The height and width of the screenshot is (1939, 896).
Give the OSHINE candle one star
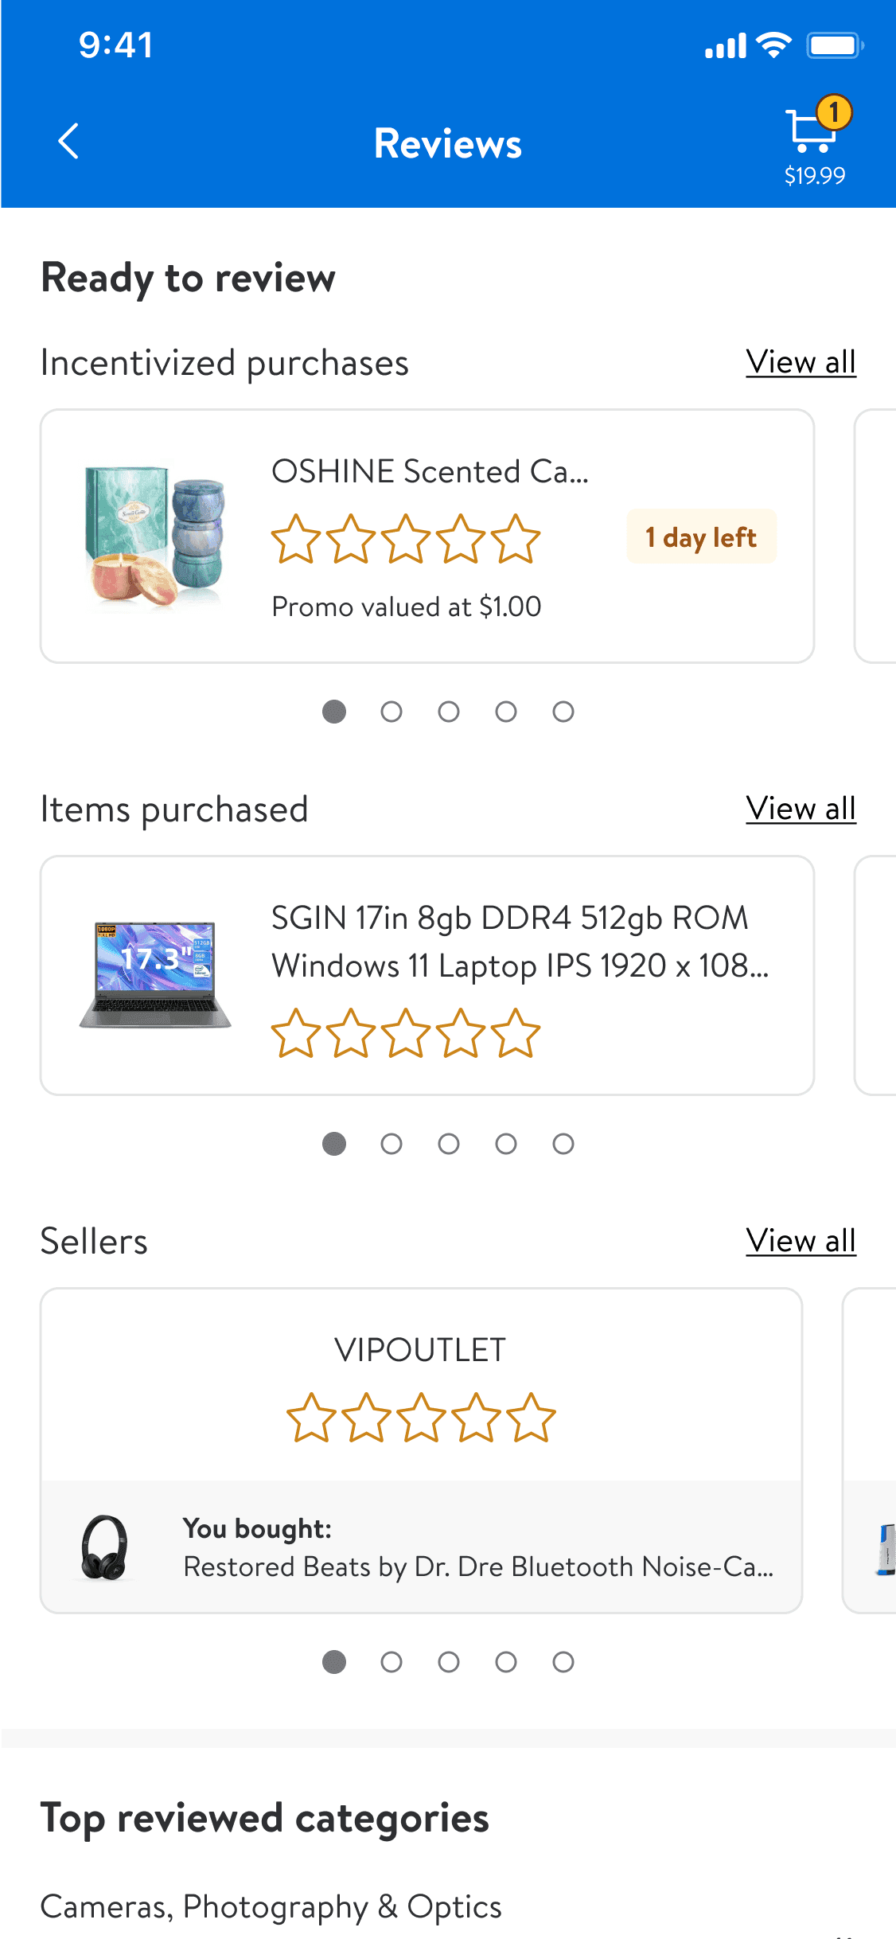tap(296, 539)
